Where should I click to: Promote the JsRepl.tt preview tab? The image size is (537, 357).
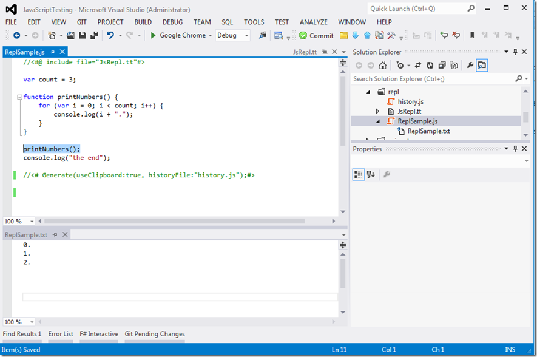coord(325,52)
